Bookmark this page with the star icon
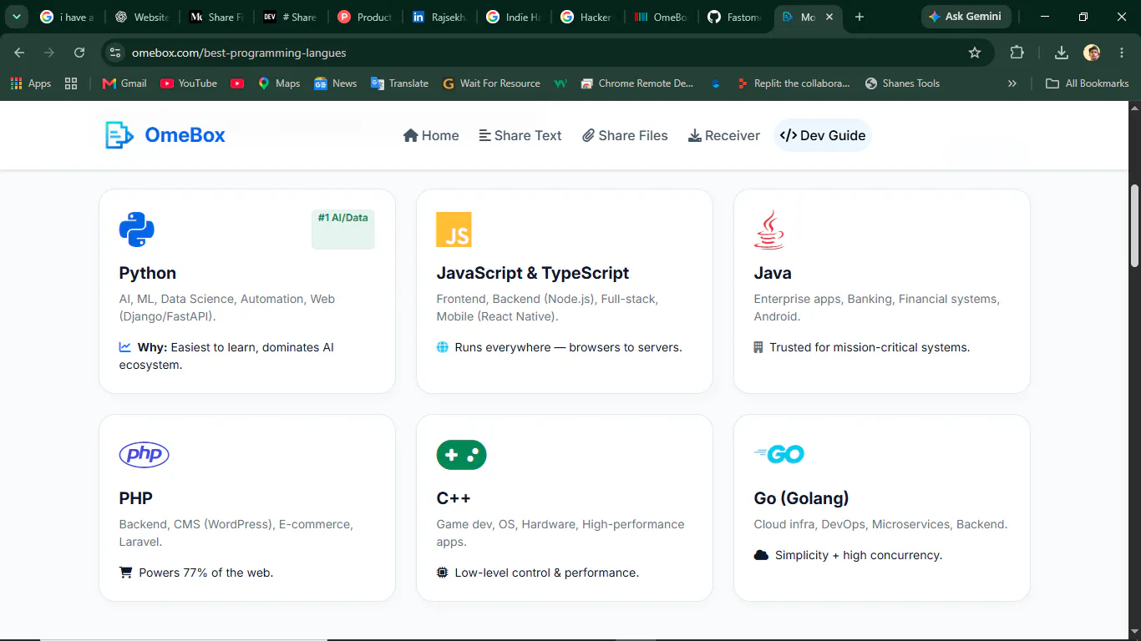The height and width of the screenshot is (641, 1141). (x=975, y=53)
